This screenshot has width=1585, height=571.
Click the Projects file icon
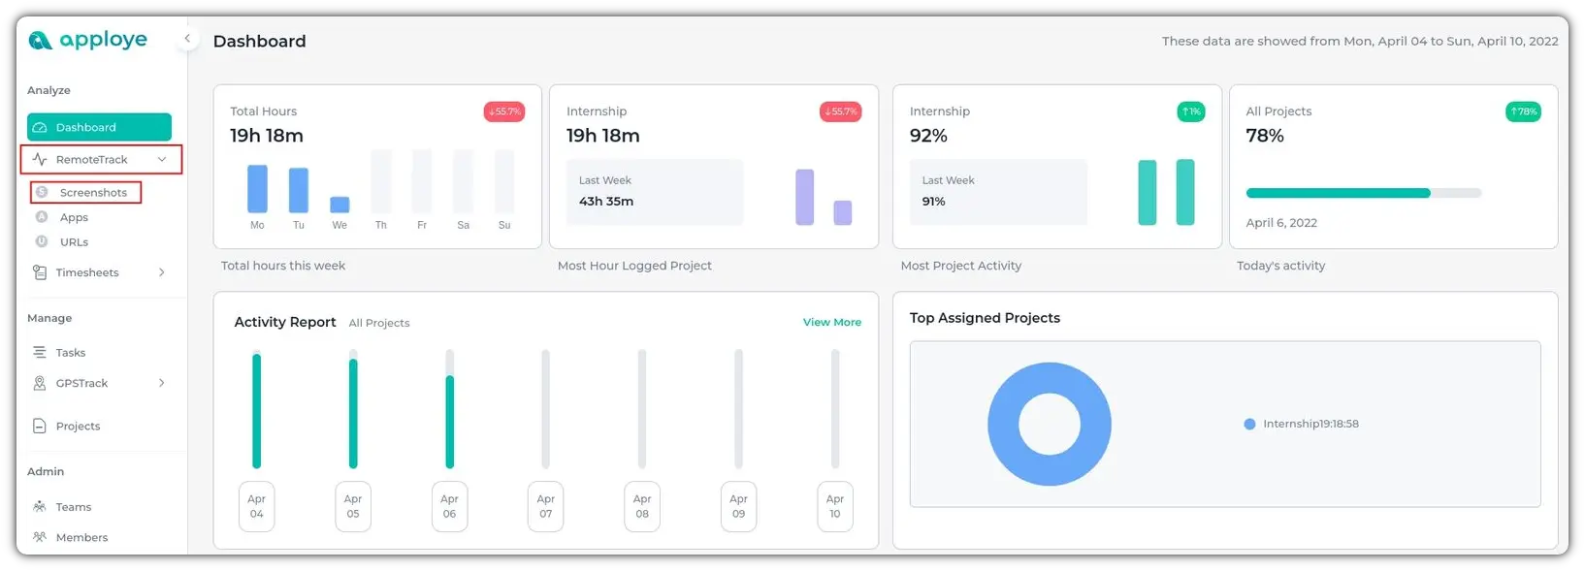point(40,427)
